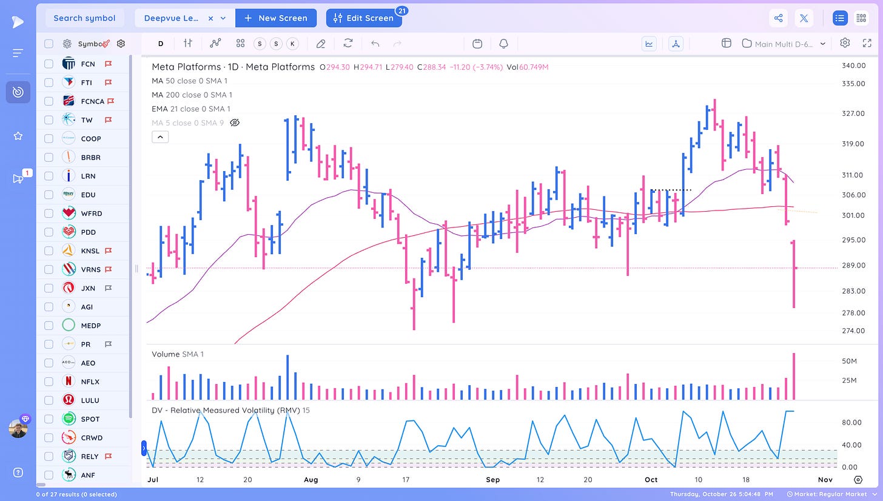
Task: Expand the Deepvue screen dropdown chevron
Action: 223,18
